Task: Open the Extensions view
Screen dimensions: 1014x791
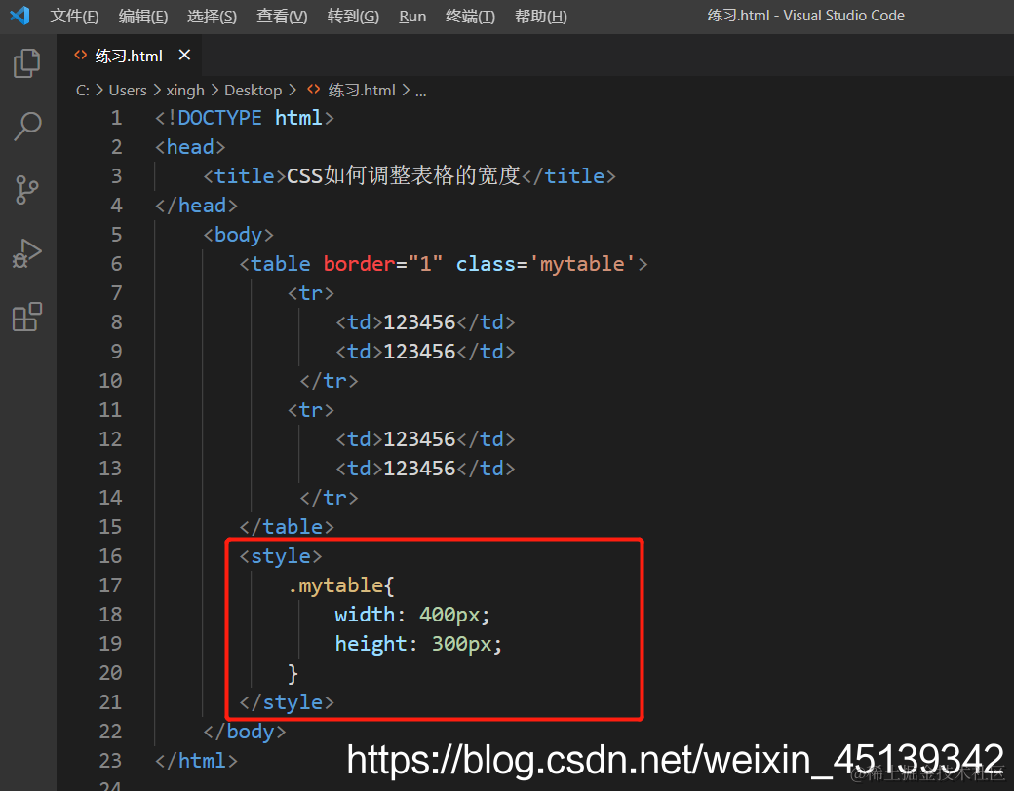Action: (x=27, y=317)
